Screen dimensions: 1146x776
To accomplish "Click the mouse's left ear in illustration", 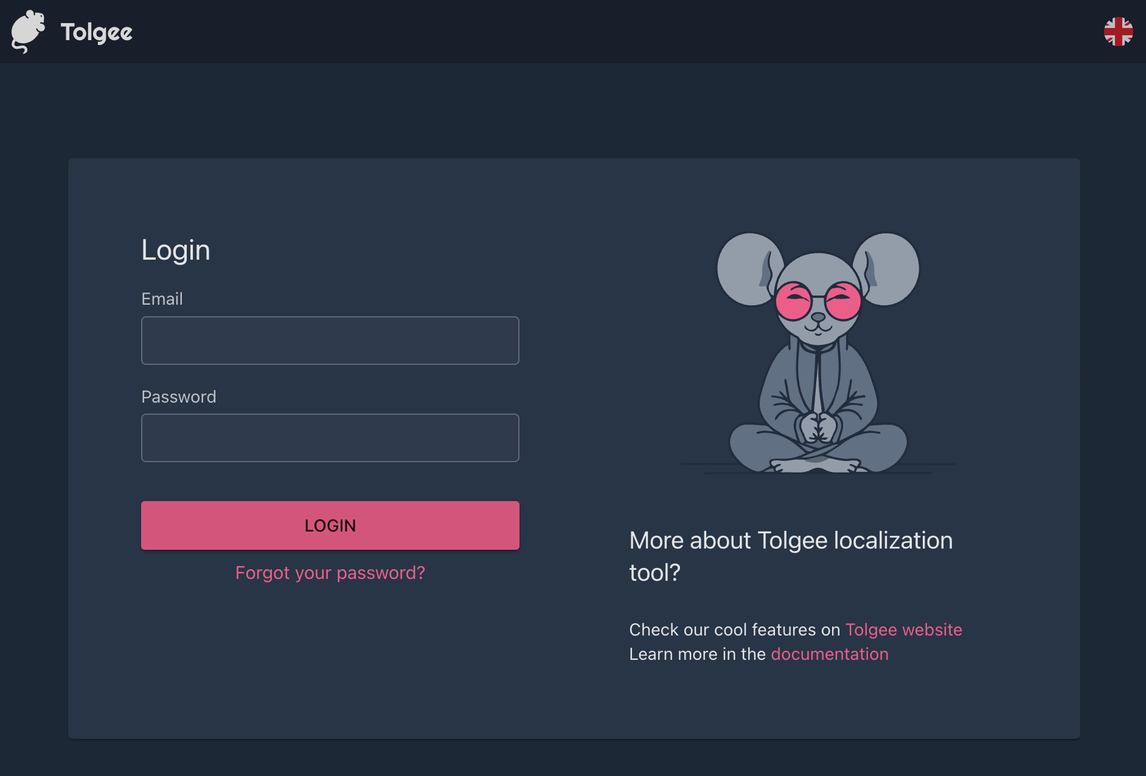I will [x=749, y=269].
